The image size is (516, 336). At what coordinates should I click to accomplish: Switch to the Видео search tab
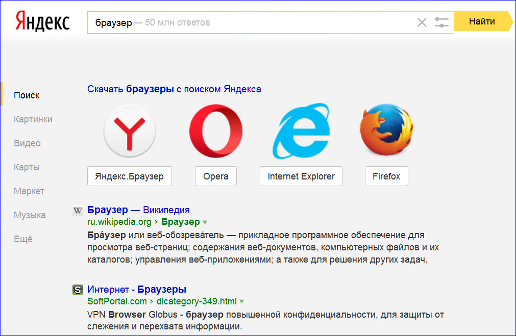click(27, 143)
